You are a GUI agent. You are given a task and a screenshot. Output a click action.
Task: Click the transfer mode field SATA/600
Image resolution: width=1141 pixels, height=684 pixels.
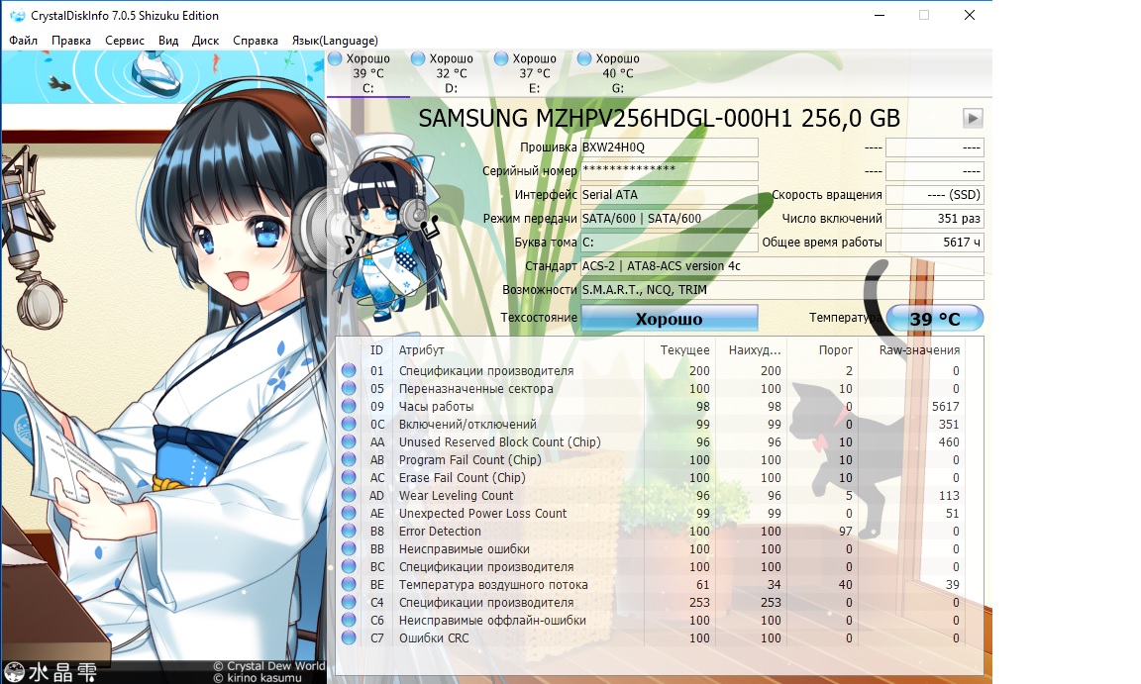tap(670, 218)
